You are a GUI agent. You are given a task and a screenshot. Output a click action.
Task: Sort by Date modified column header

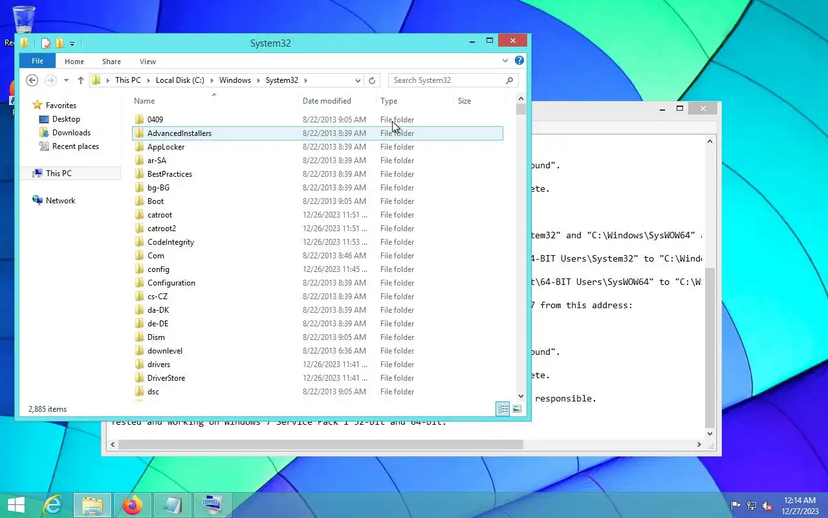pos(338,101)
